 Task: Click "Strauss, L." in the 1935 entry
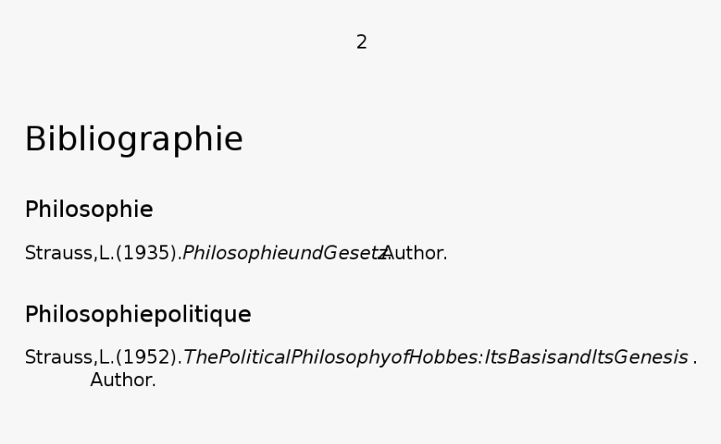coord(70,253)
